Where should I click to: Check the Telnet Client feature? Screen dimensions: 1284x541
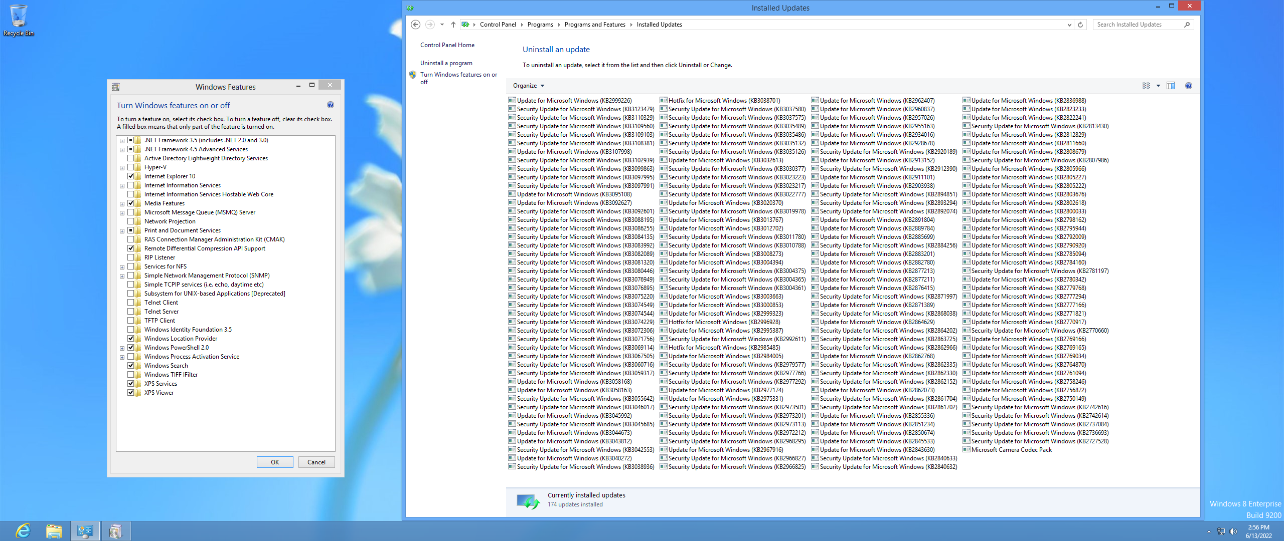(131, 303)
